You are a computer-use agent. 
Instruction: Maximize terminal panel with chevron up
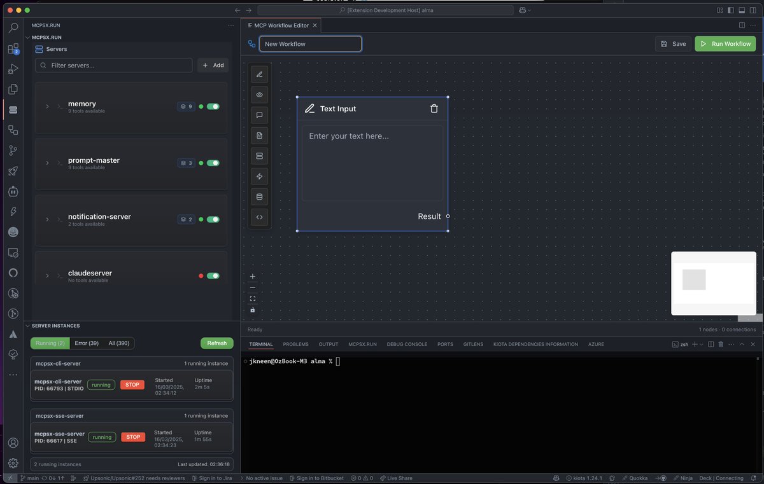(x=742, y=344)
